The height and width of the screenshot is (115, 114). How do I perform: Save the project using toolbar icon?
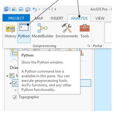[28, 9]
